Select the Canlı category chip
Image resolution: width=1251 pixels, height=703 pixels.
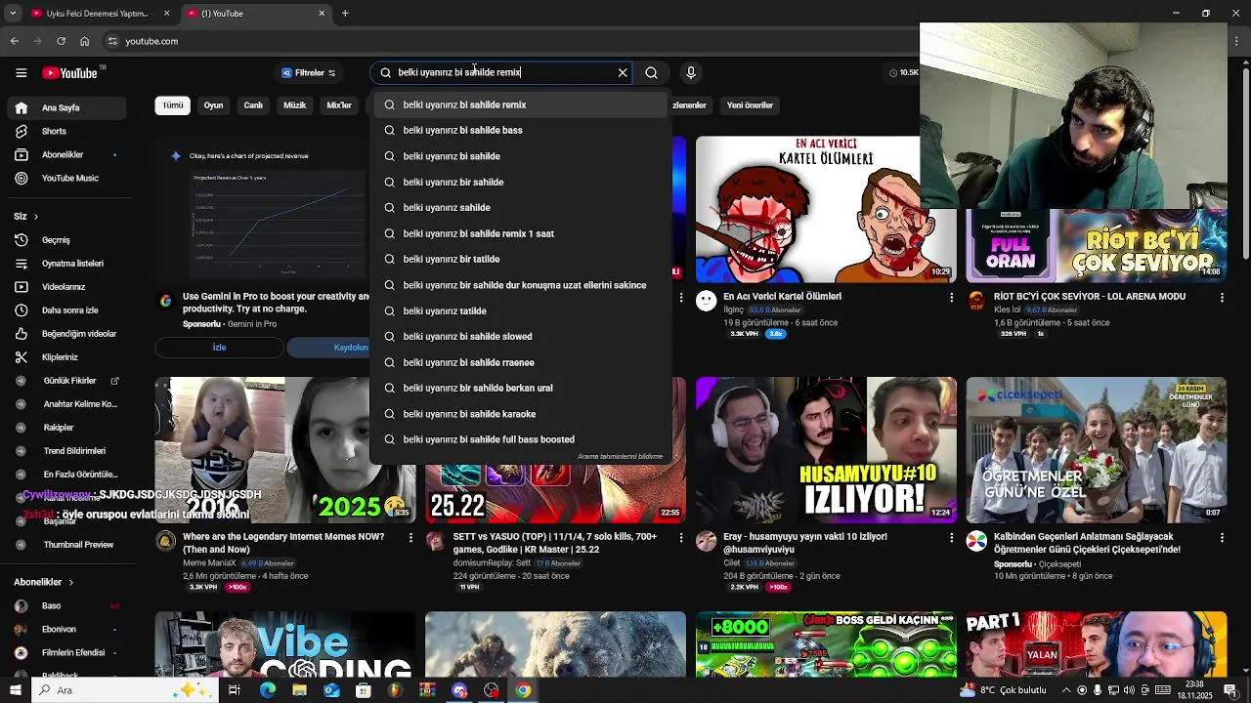(253, 105)
